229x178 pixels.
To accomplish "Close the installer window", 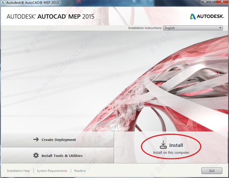I will click(x=222, y=2).
